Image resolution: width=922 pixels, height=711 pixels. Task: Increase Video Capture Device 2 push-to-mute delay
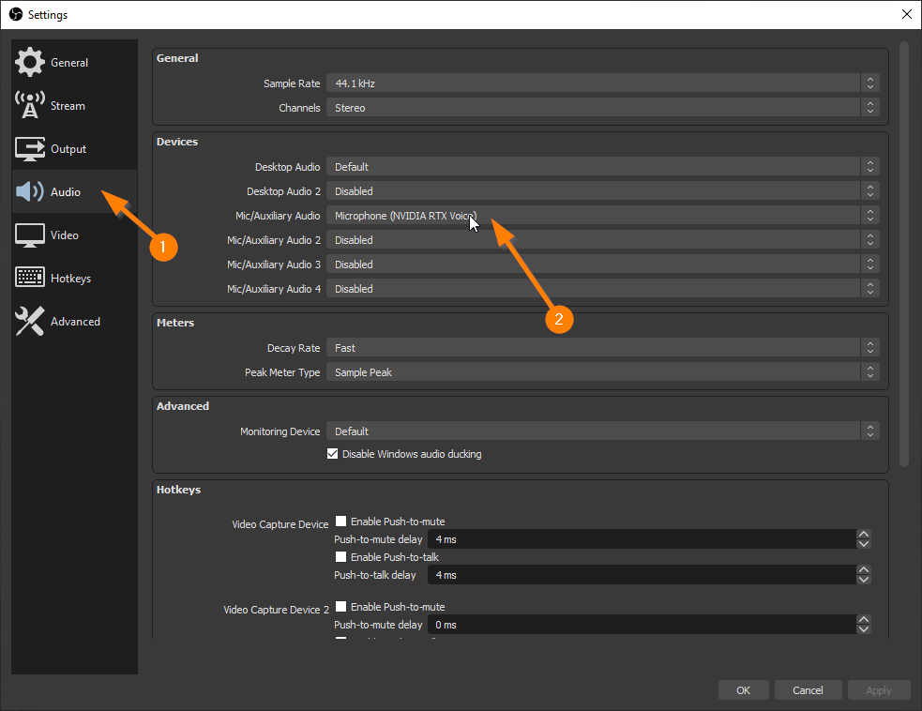pos(863,619)
